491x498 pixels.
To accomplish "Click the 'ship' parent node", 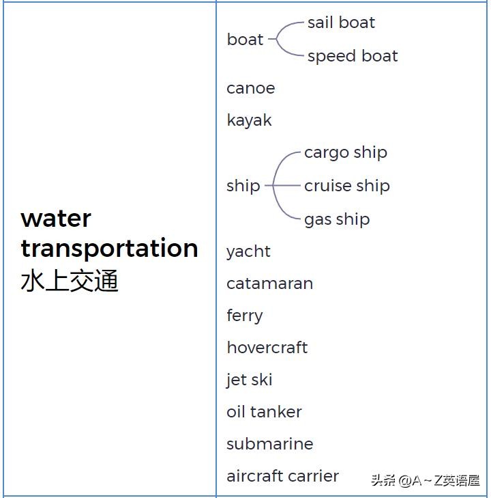I will coord(243,186).
